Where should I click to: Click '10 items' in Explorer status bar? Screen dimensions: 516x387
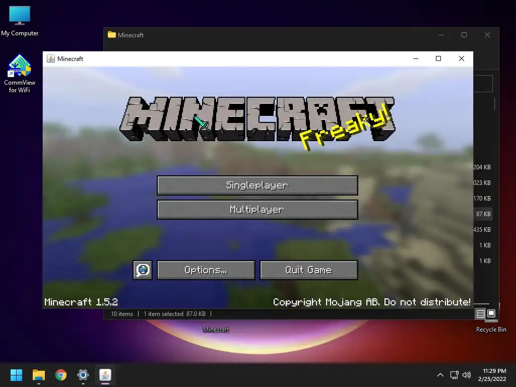pos(122,314)
